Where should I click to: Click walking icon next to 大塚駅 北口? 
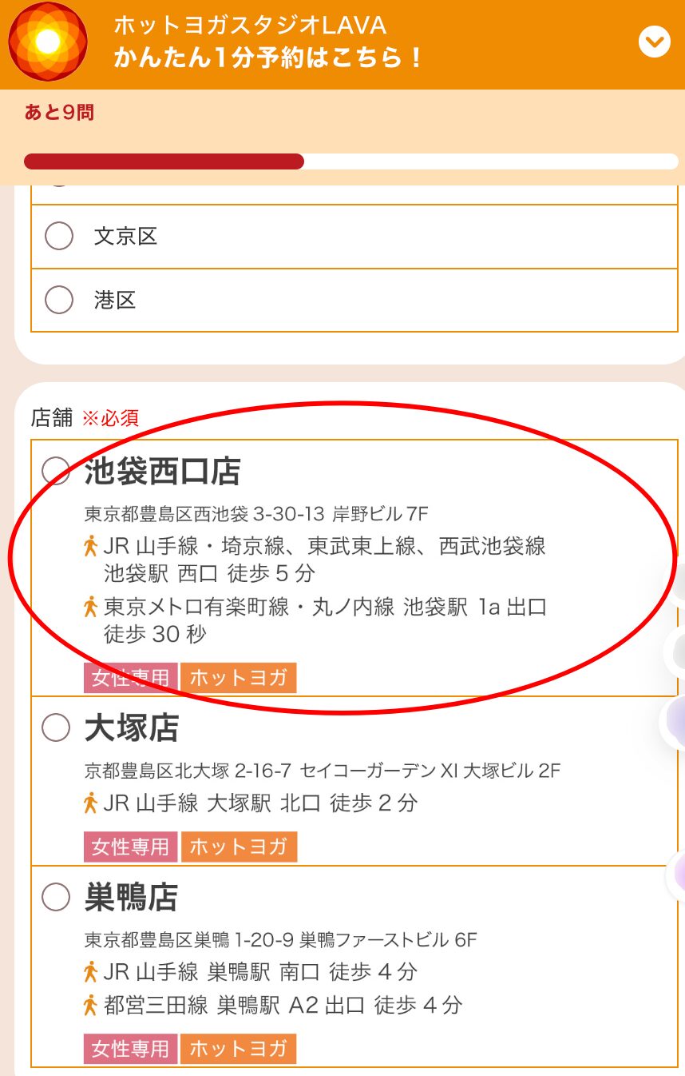tap(90, 803)
